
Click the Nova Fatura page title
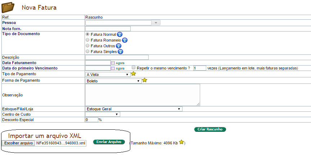(x=39, y=8)
